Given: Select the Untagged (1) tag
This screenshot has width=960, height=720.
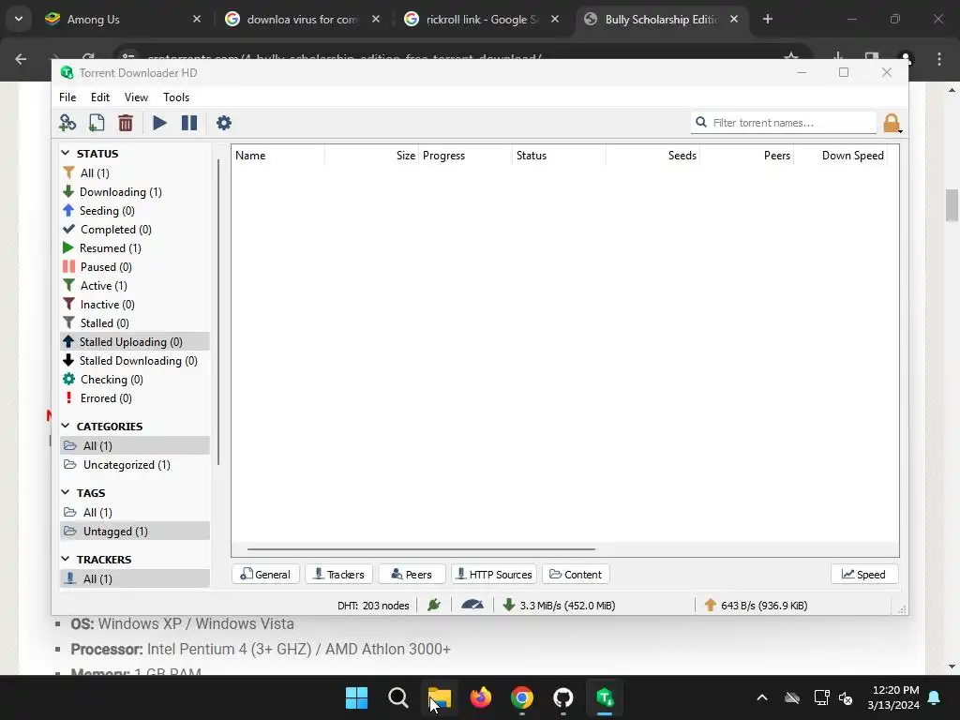Looking at the screenshot, I should pos(135,532).
